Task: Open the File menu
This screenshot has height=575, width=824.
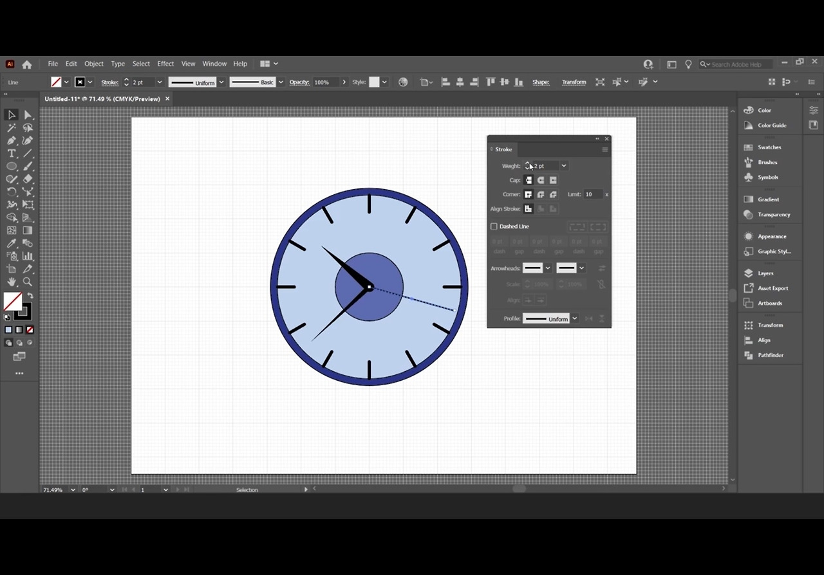Action: click(x=53, y=64)
